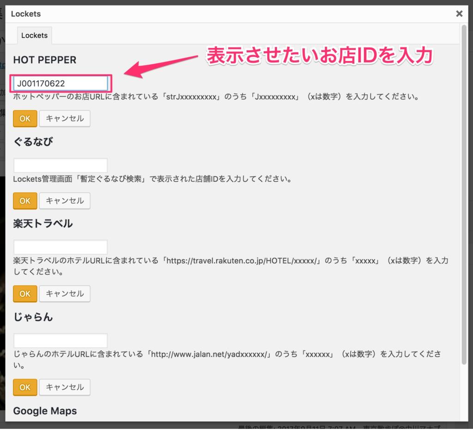Click the じゃらん section heading
This screenshot has height=441, width=473.
tap(33, 317)
